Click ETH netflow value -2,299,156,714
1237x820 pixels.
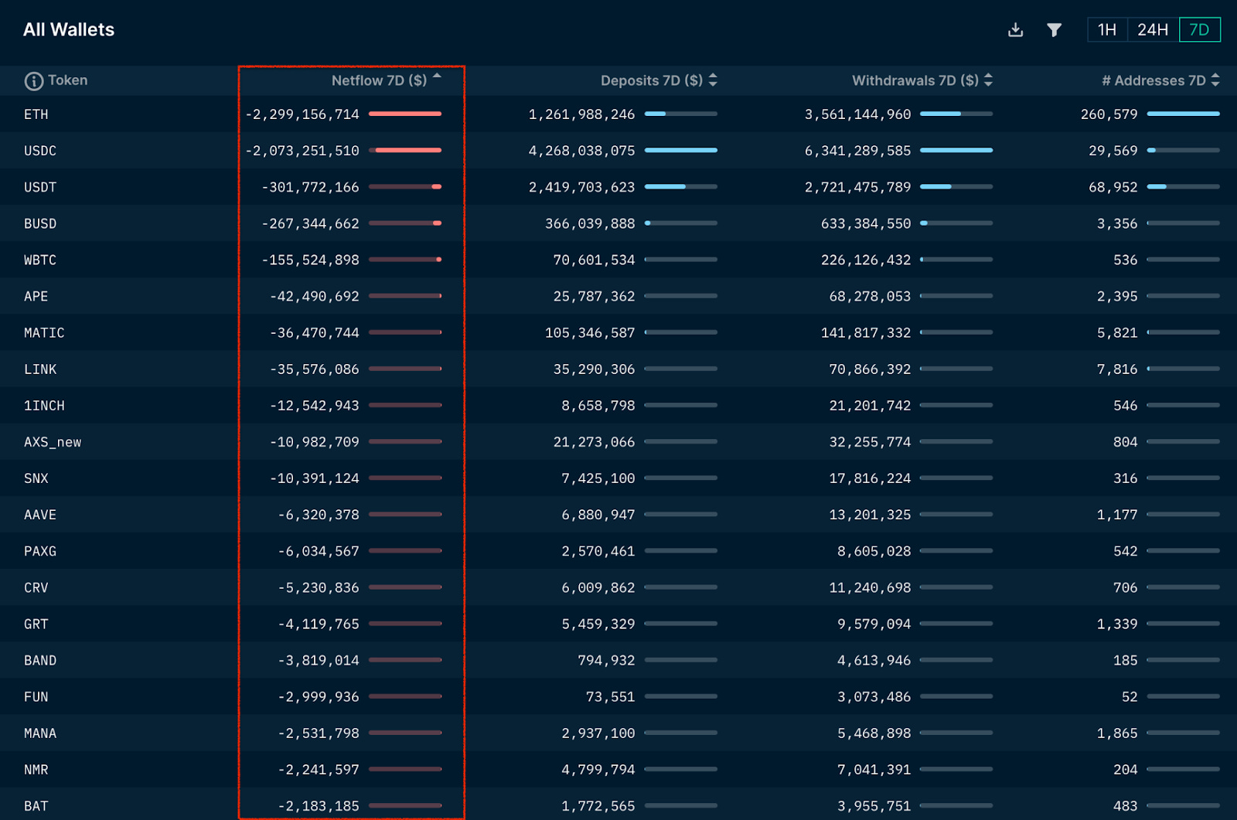coord(302,114)
